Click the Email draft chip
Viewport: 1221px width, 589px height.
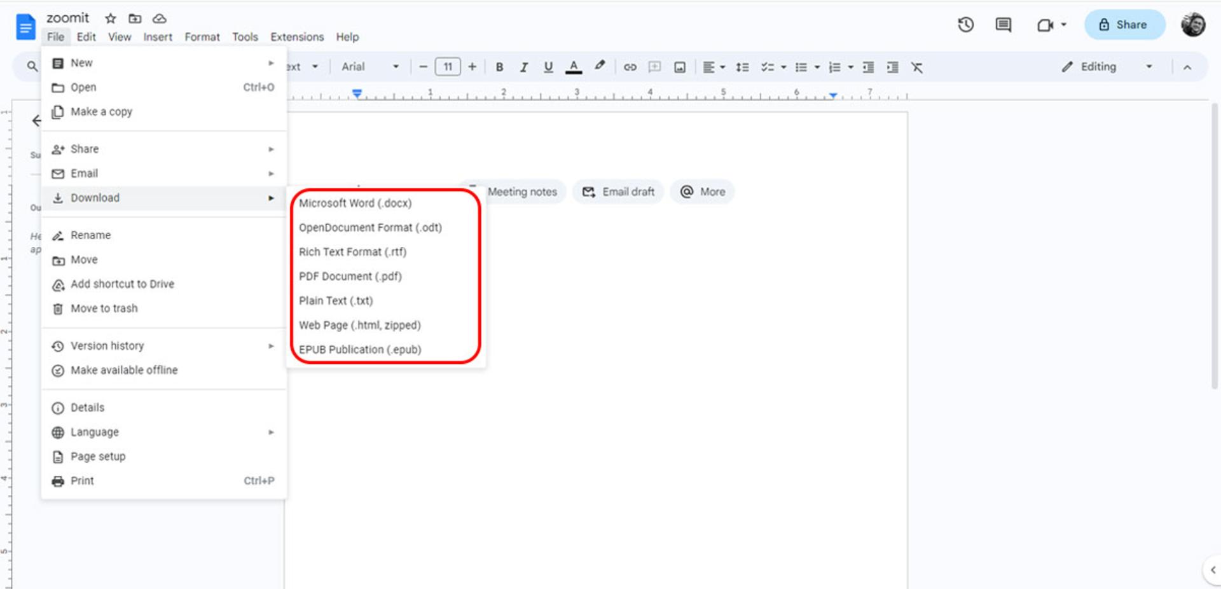click(x=618, y=191)
